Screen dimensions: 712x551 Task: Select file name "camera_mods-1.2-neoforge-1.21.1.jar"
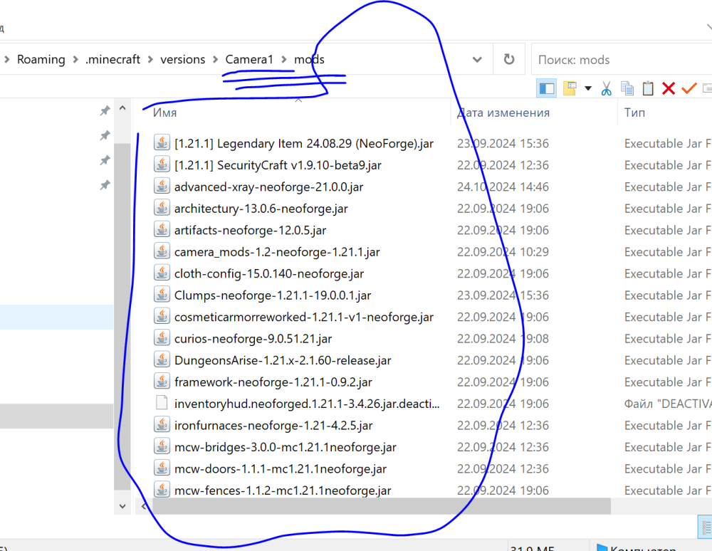[x=277, y=252]
